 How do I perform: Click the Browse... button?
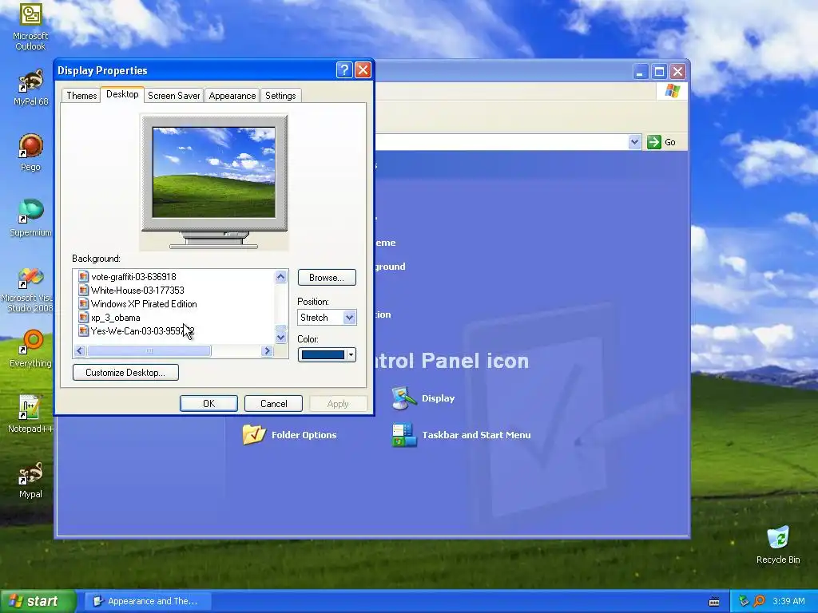[x=327, y=277]
